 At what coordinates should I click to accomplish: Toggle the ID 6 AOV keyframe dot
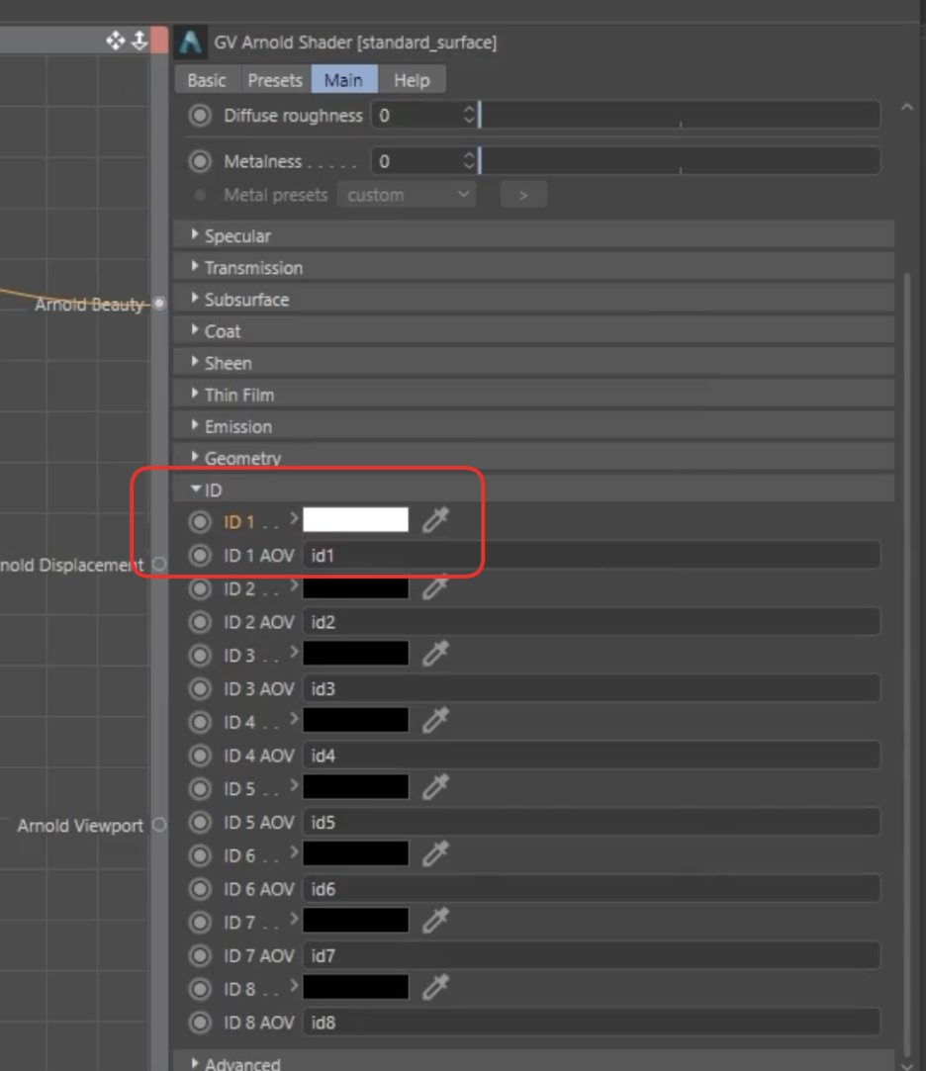[200, 889]
